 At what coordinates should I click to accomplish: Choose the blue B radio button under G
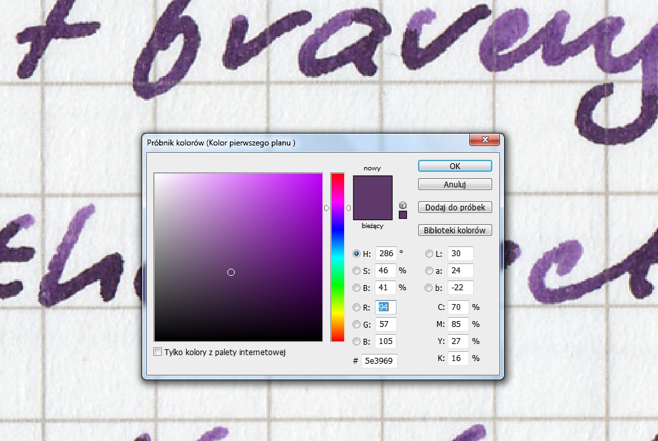pos(357,341)
